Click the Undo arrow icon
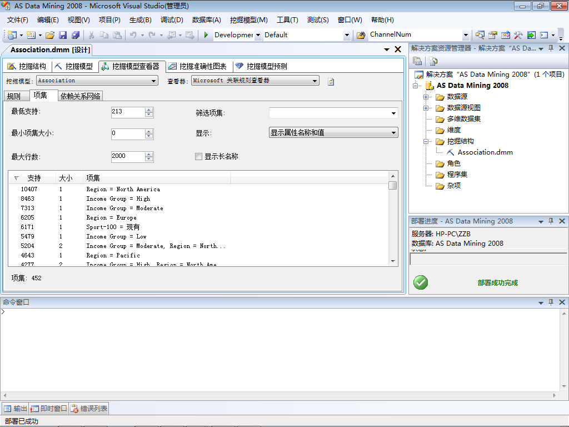569x427 pixels. [133, 35]
